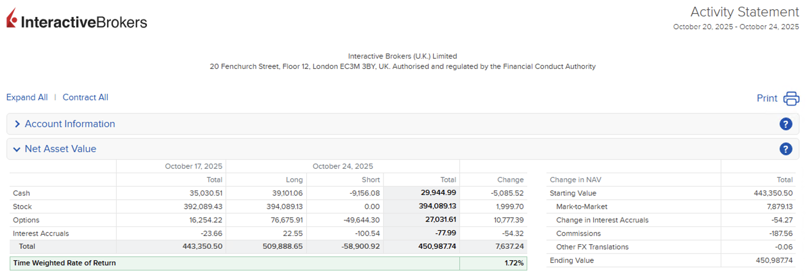
Task: Select the Time Weighted Rate of Return row label
Action: pos(64,263)
